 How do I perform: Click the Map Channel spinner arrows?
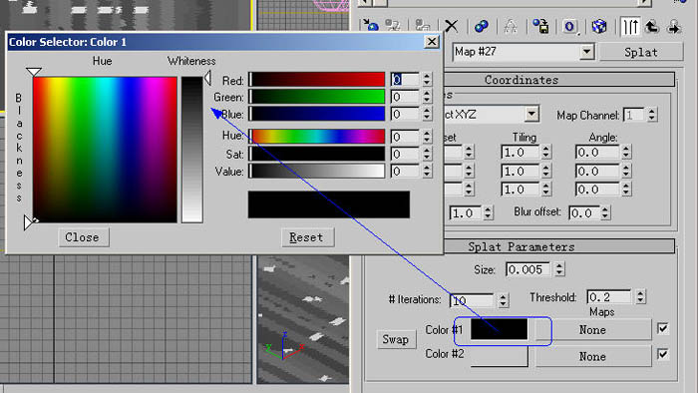pos(652,115)
